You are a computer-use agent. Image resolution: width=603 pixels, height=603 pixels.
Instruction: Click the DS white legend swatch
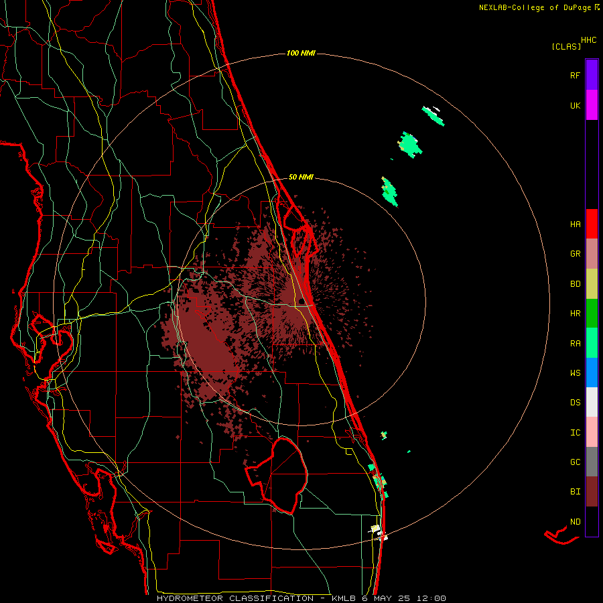(x=592, y=402)
